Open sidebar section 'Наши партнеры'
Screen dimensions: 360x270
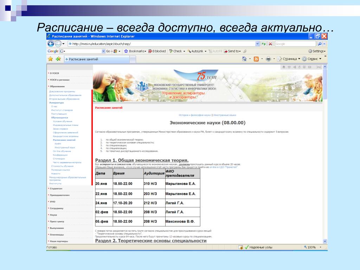(59, 241)
